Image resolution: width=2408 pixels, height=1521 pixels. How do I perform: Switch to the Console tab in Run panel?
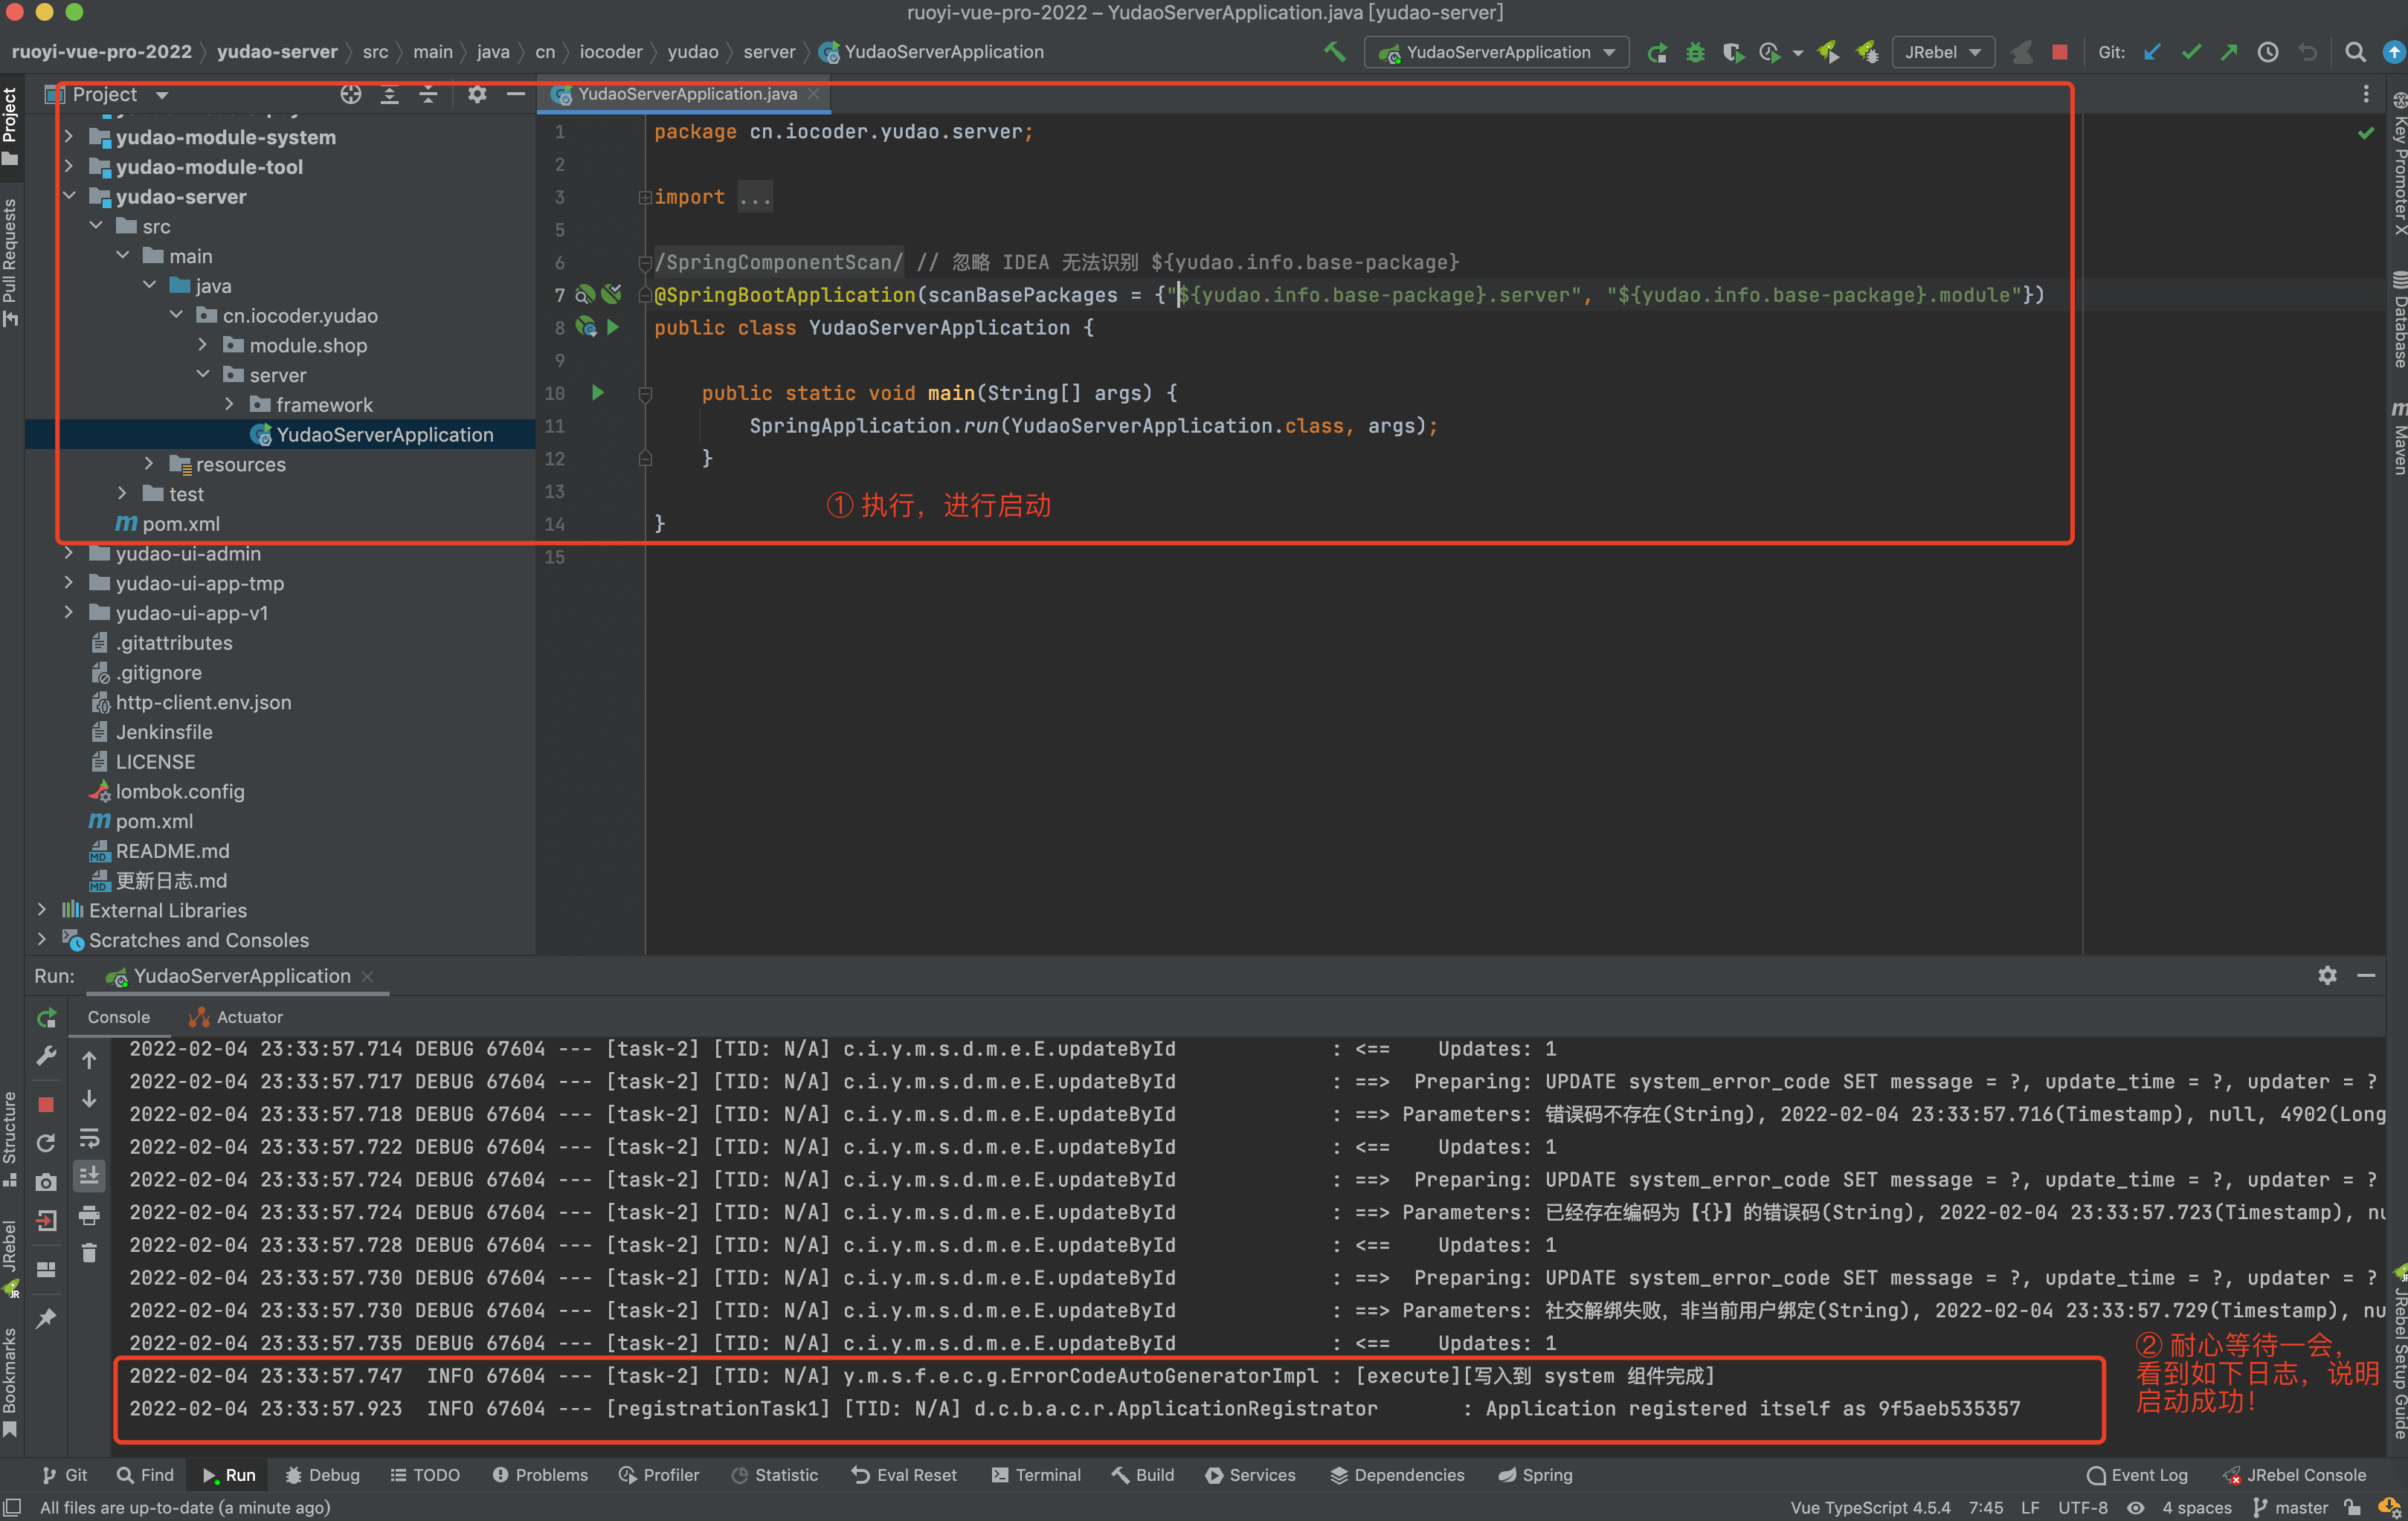coord(118,1017)
